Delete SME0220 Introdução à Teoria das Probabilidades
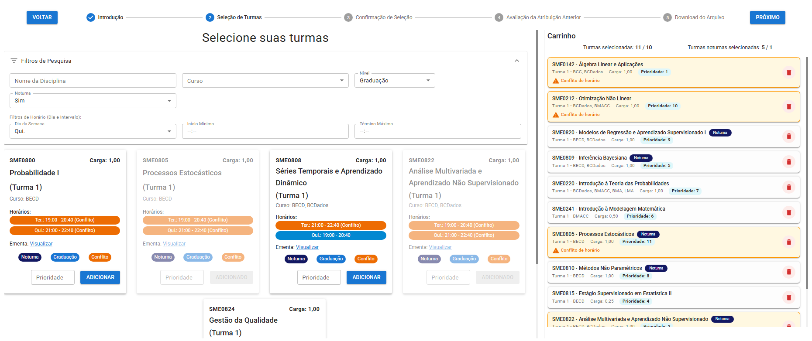Image resolution: width=812 pixels, height=341 pixels. point(788,187)
